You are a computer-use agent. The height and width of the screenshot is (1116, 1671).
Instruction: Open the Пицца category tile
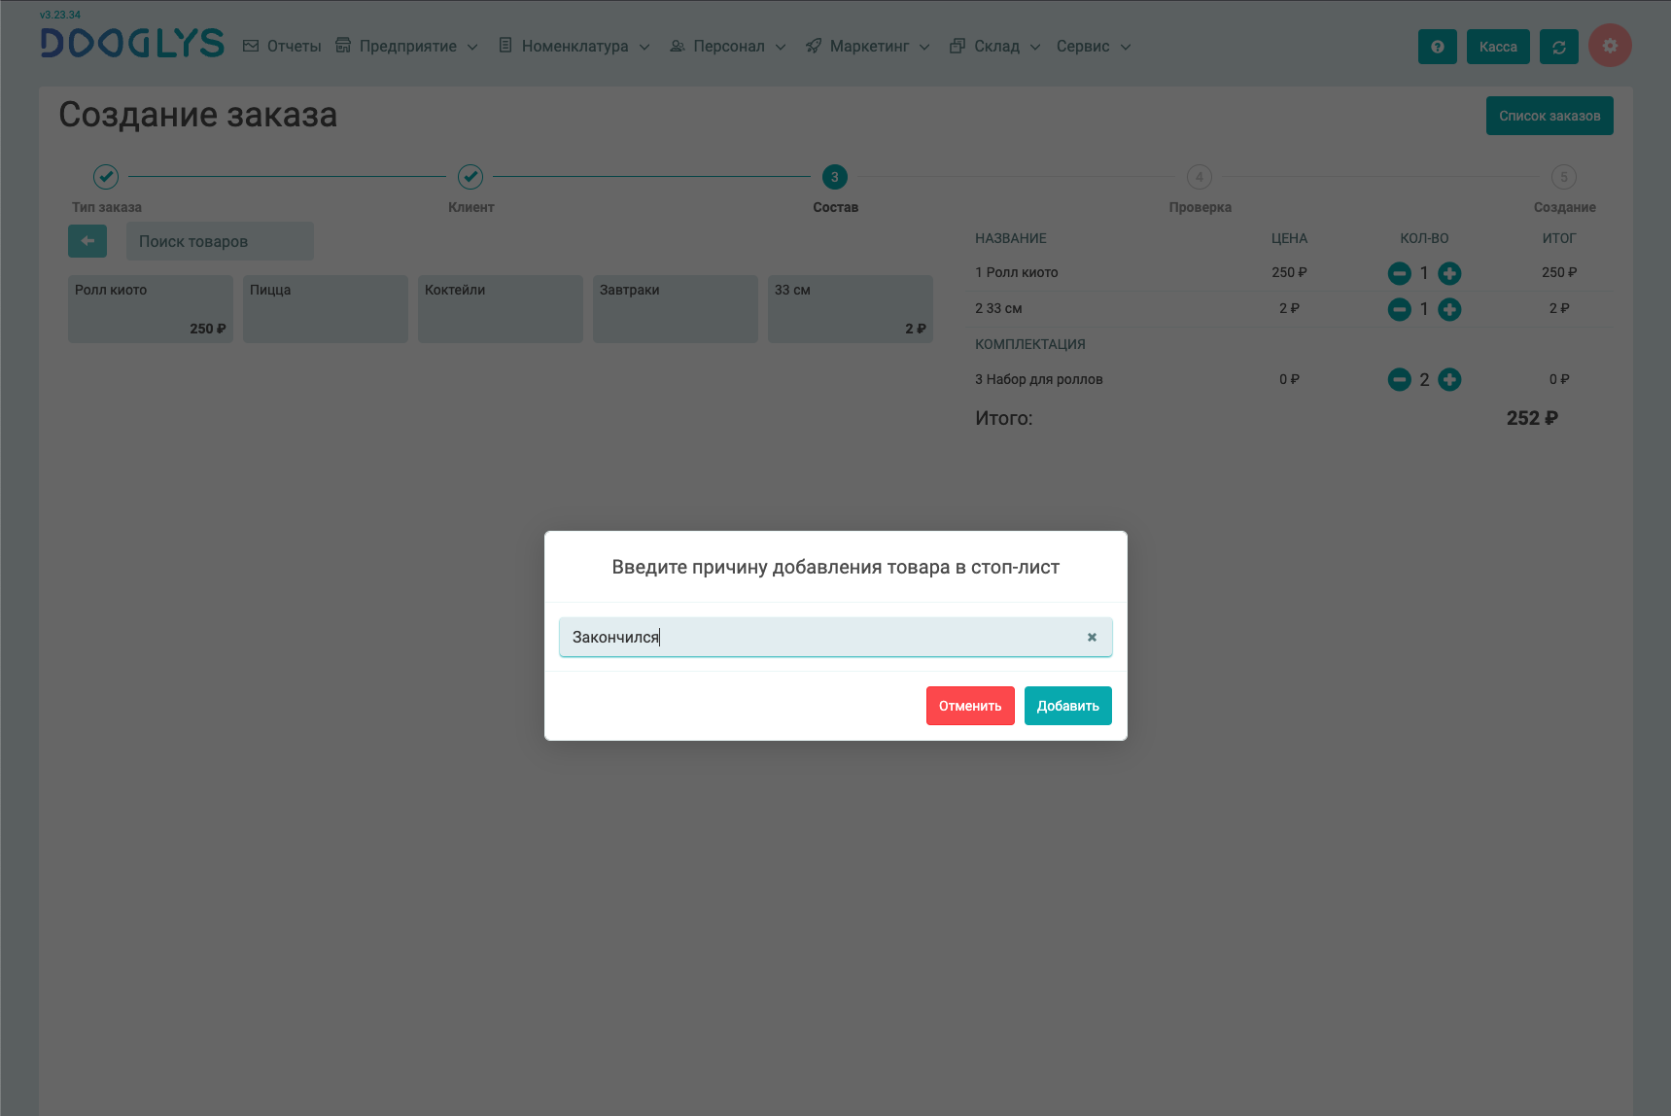326,309
